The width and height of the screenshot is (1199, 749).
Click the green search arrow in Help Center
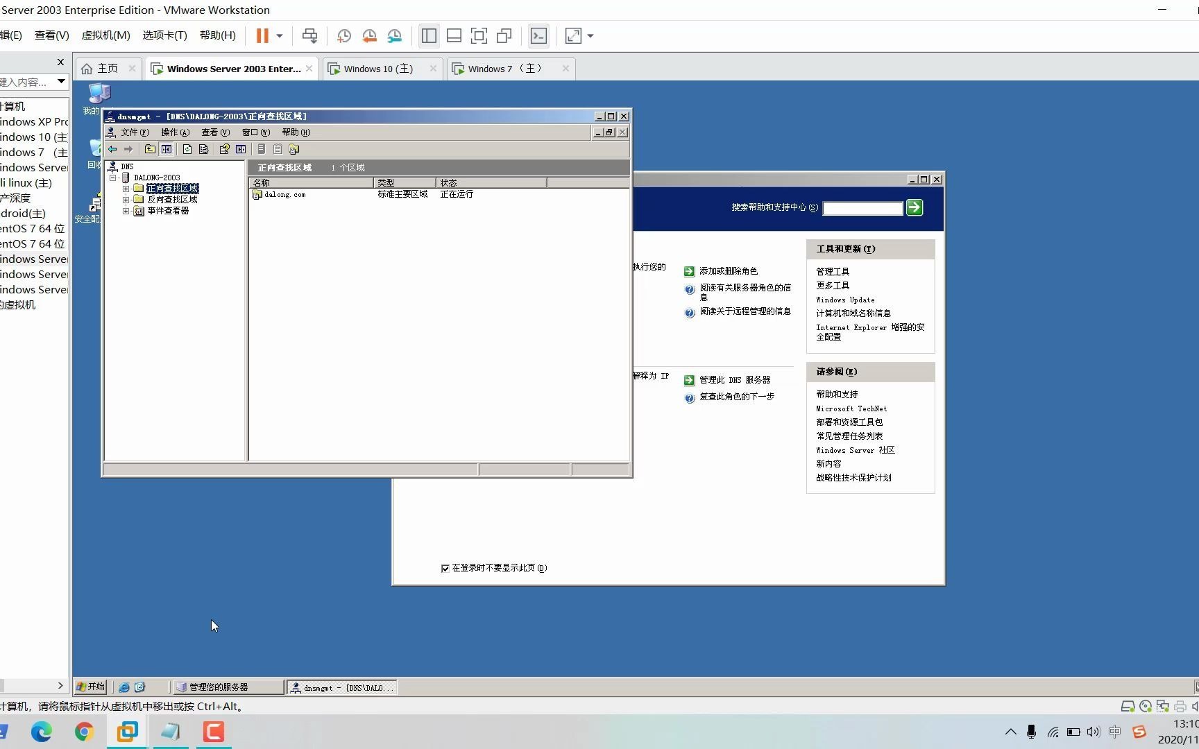[x=915, y=207]
